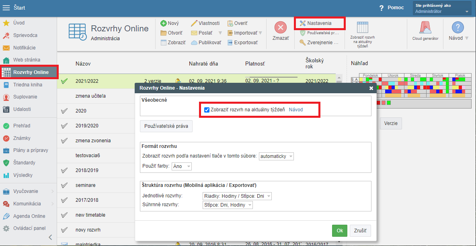Open Suplovanie from the sidebar
Screen dimensions: 476x246
click(x=25, y=97)
